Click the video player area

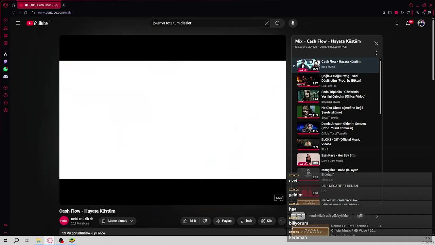(173, 120)
